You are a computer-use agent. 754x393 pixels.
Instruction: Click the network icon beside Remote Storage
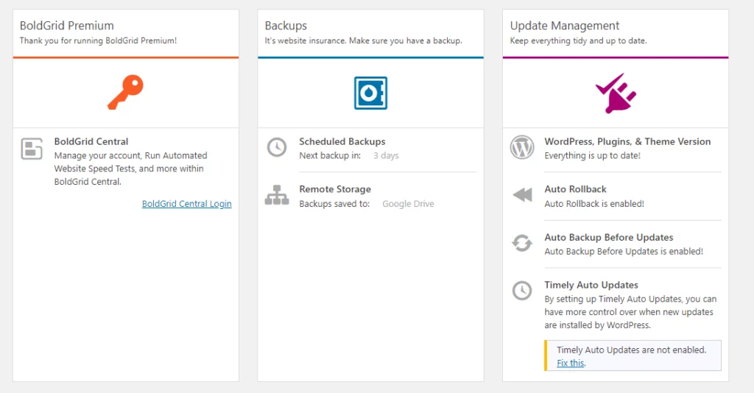[x=277, y=195]
